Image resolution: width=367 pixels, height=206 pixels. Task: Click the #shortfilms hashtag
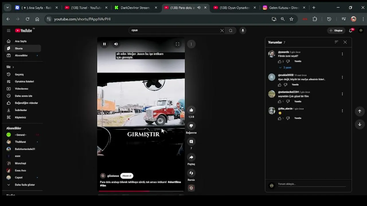174,182
